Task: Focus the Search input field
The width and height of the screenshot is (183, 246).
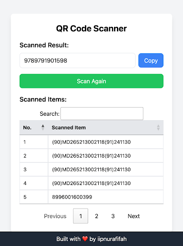Action: [102, 113]
